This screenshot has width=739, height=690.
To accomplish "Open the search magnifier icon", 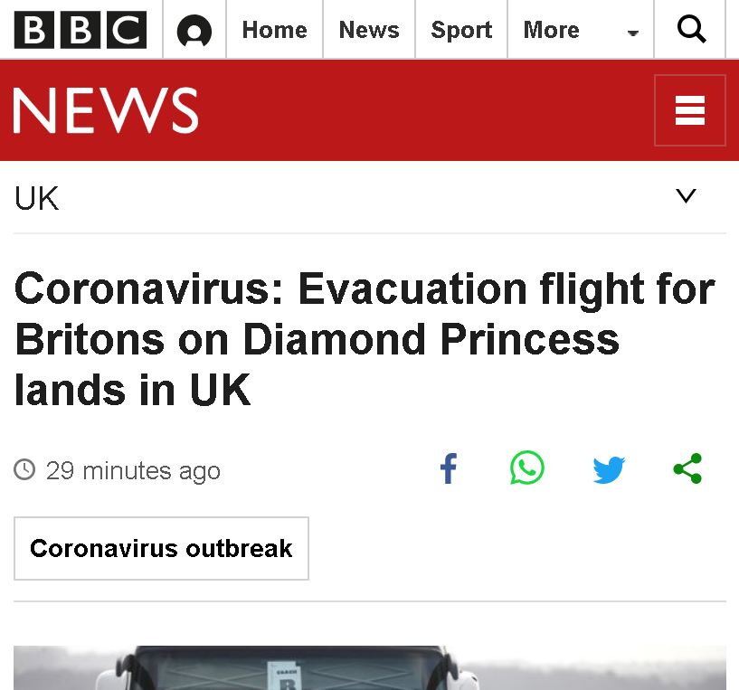I will [691, 30].
